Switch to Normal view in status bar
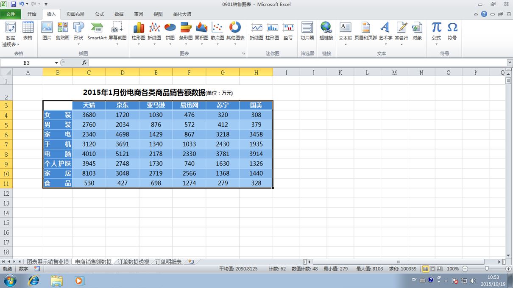 pyautogui.click(x=425, y=269)
